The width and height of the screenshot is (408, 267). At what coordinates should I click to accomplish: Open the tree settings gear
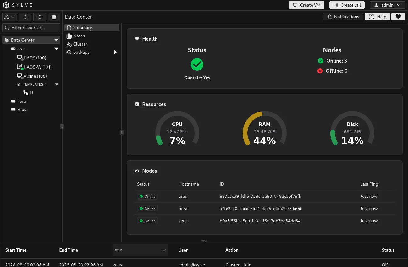(x=54, y=17)
